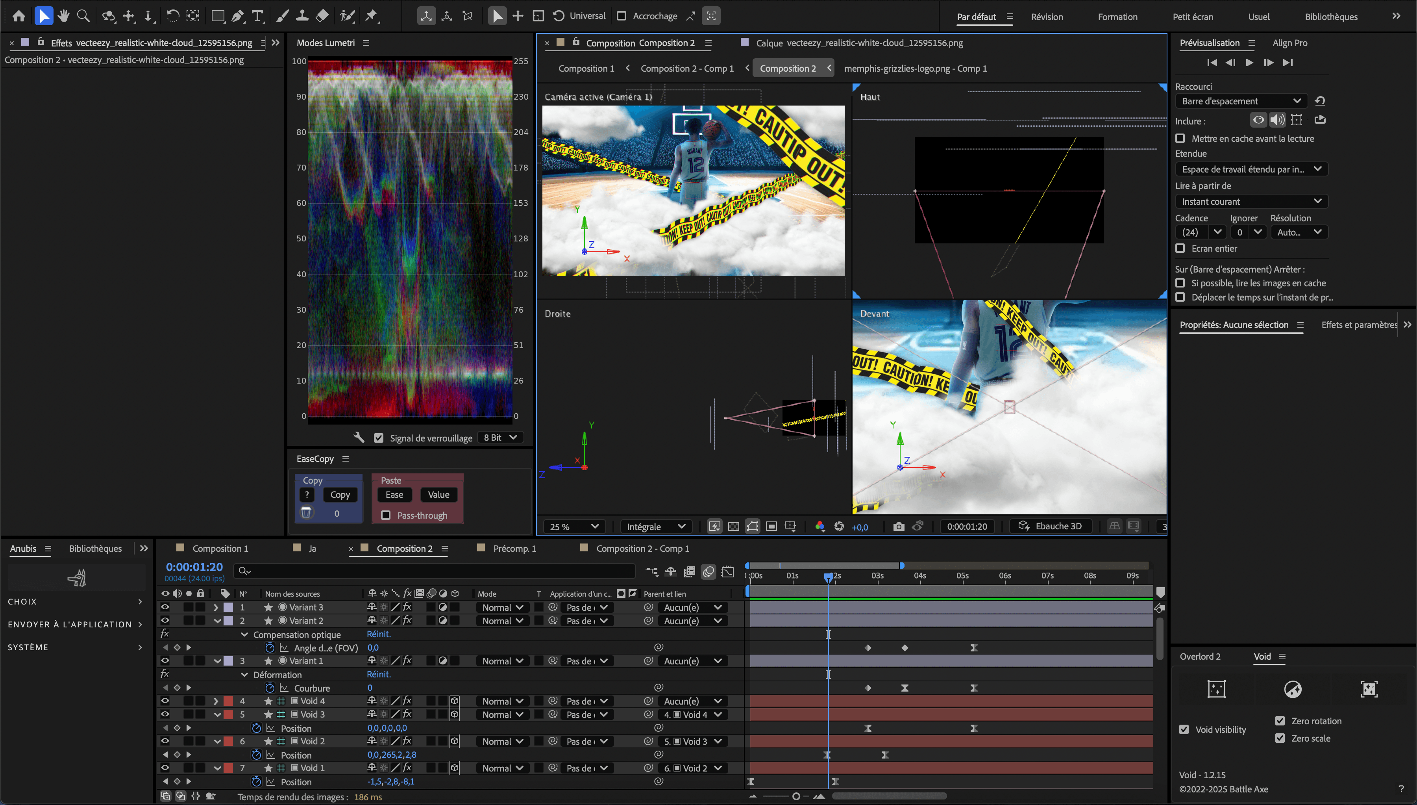Open Instant courant dropdown

pos(1251,201)
